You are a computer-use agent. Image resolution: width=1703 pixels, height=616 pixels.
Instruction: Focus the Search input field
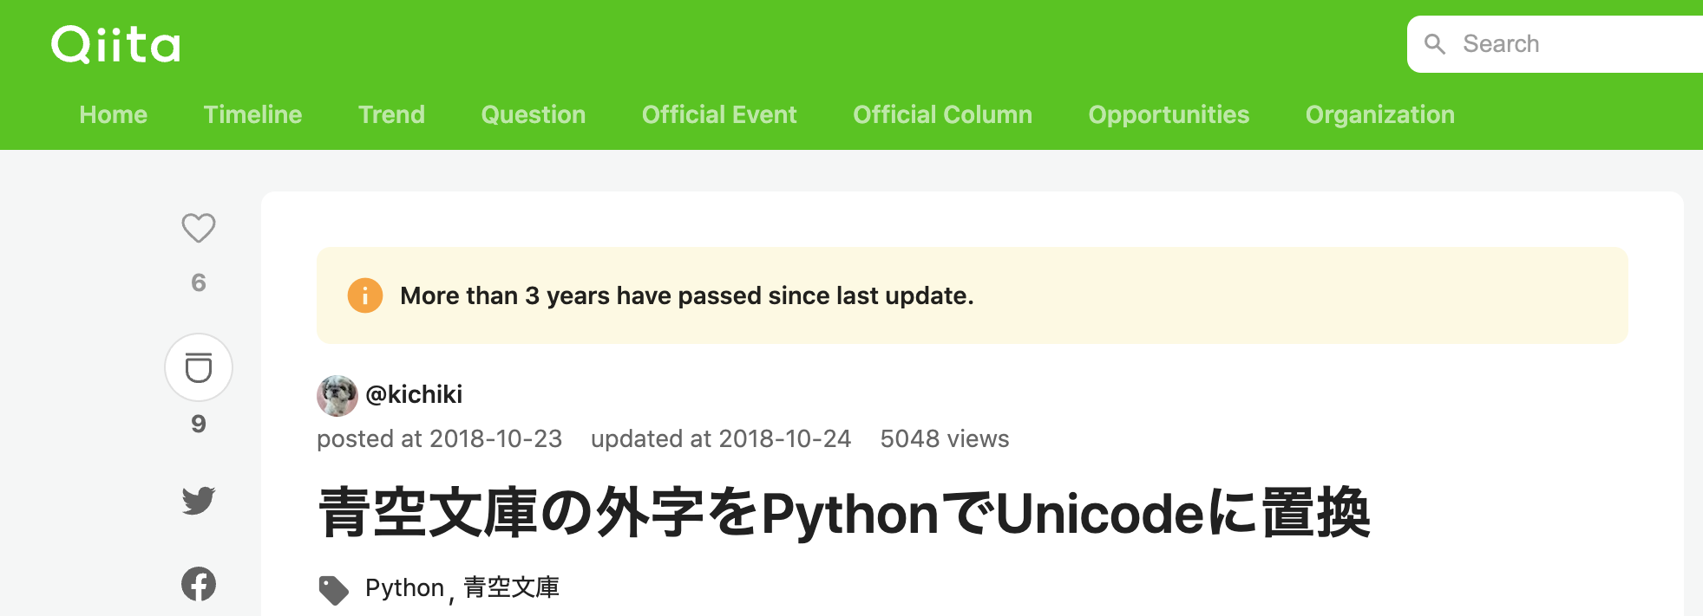pos(1555,44)
